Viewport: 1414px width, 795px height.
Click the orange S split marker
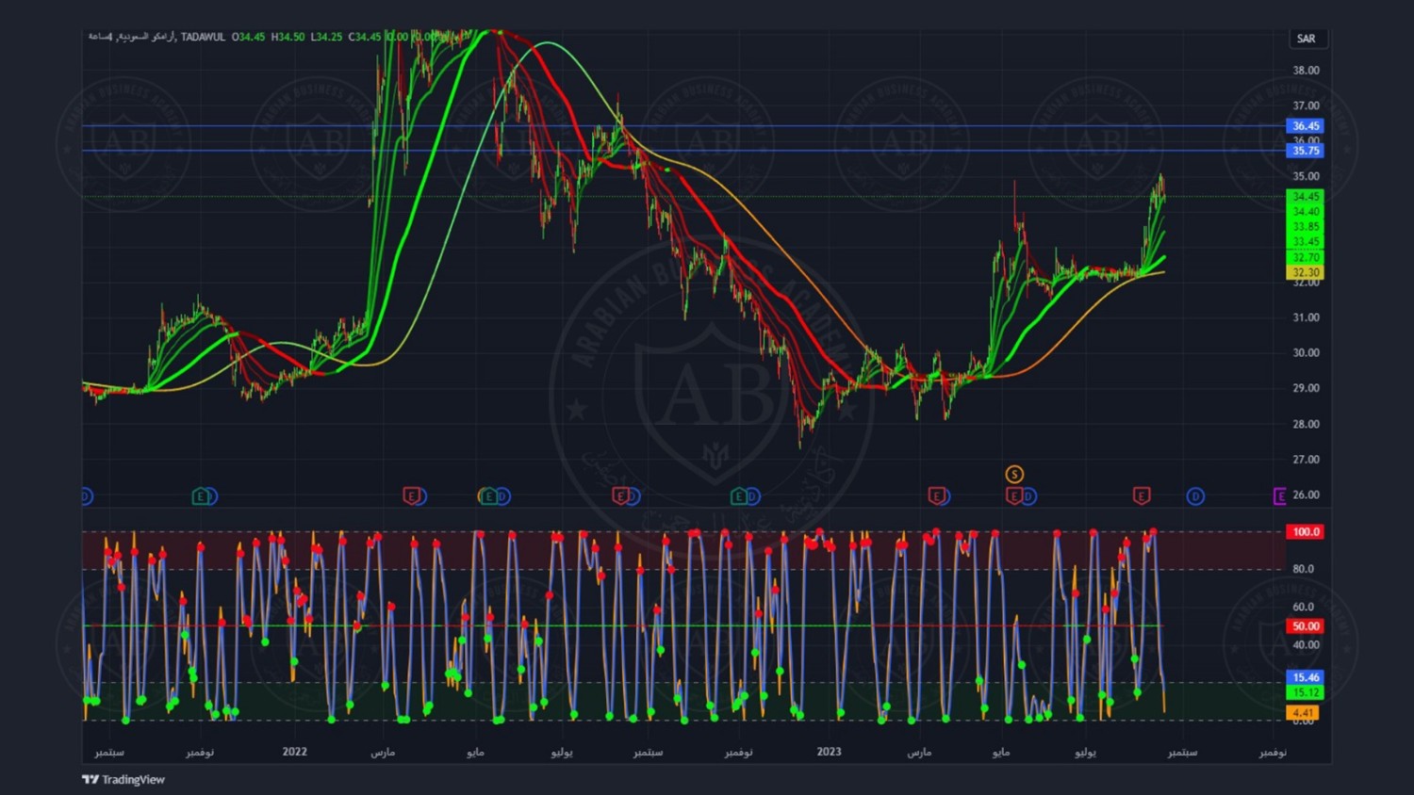tap(1014, 474)
